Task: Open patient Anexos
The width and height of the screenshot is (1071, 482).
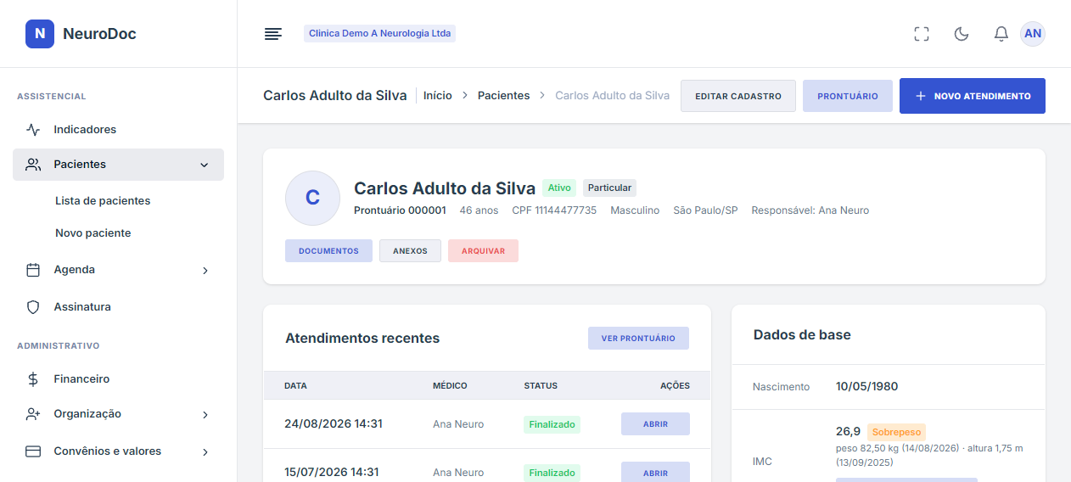Action: [410, 251]
